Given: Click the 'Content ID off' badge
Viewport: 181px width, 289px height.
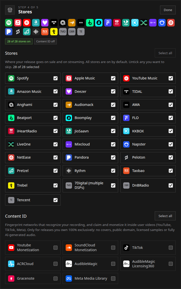Looking at the screenshot, I should pyautogui.click(x=45, y=41).
